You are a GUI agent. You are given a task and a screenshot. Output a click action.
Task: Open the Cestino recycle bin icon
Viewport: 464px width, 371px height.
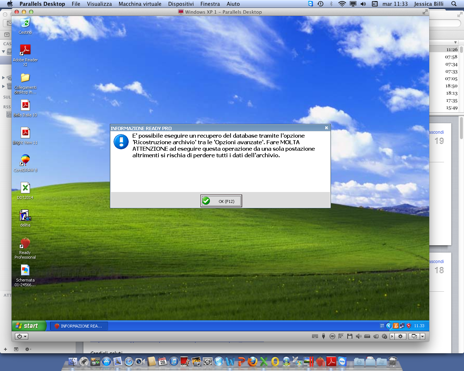coord(25,25)
